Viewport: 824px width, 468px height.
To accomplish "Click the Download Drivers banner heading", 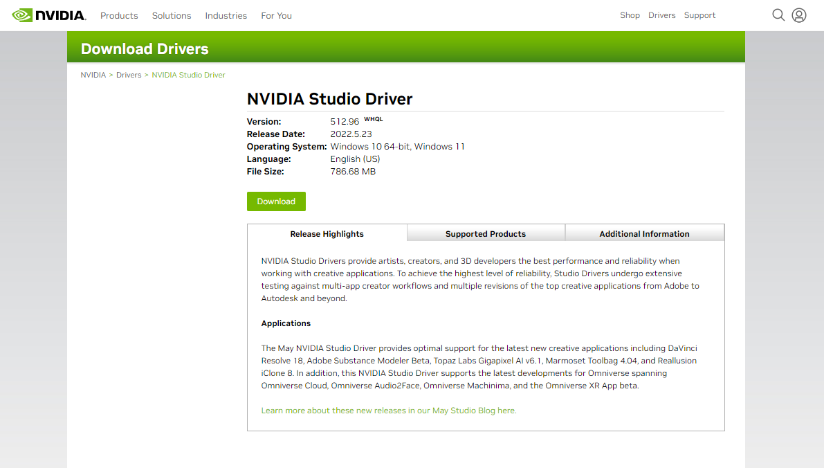I will 145,49.
